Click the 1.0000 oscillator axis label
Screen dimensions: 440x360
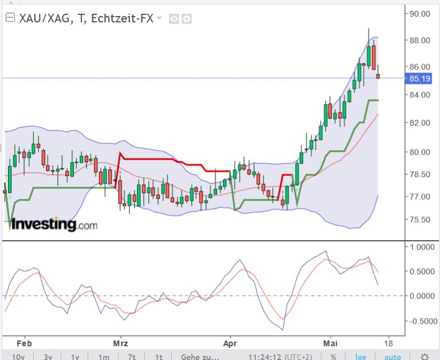click(422, 247)
